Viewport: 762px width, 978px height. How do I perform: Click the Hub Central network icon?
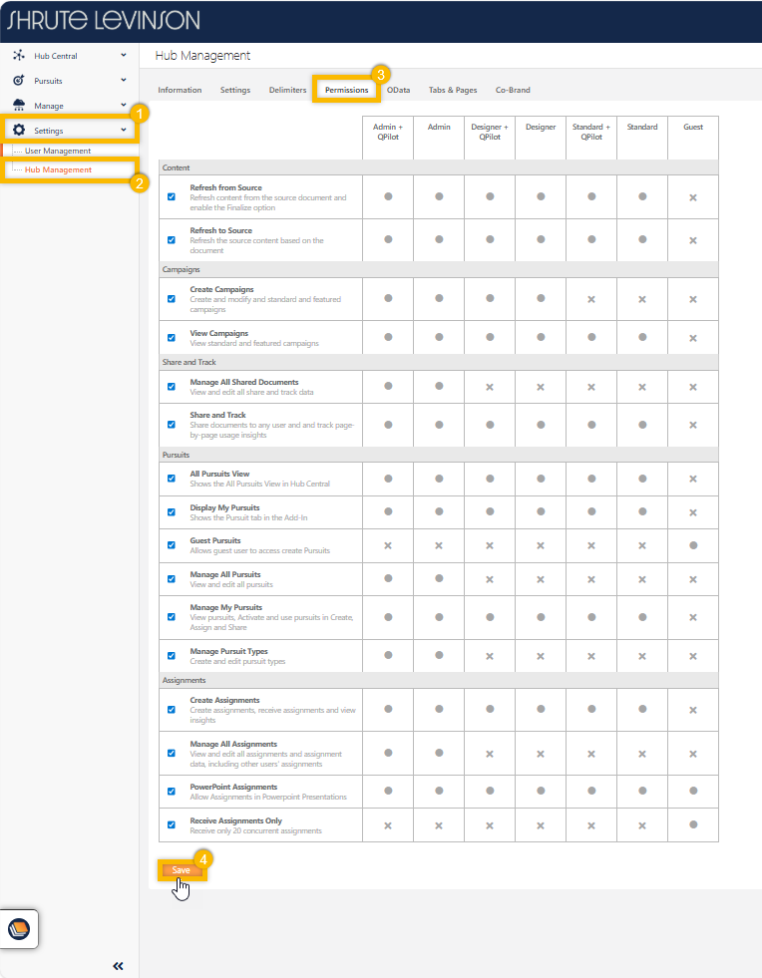(x=19, y=56)
